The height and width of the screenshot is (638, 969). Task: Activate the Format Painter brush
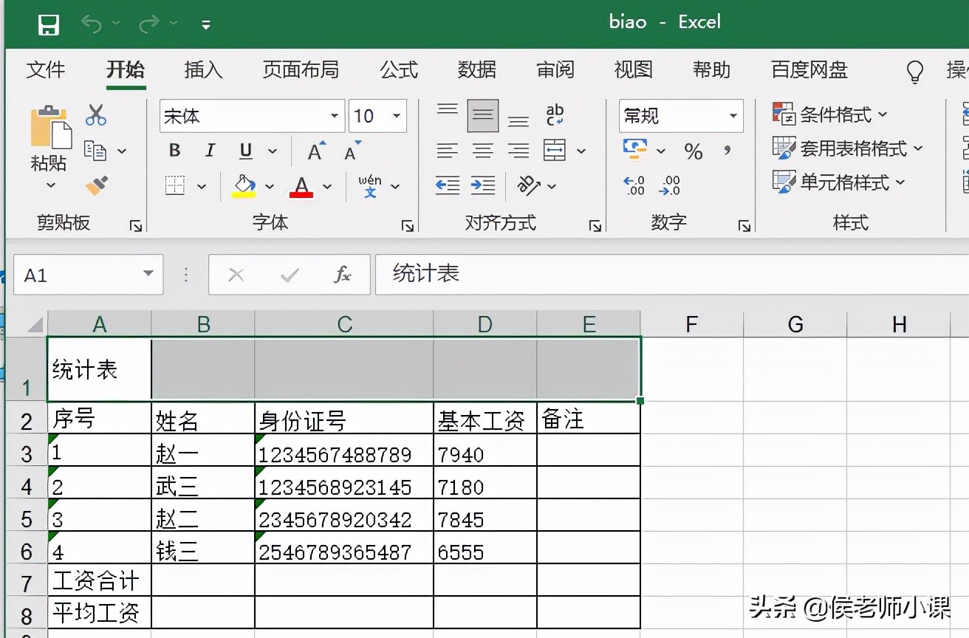pyautogui.click(x=97, y=185)
